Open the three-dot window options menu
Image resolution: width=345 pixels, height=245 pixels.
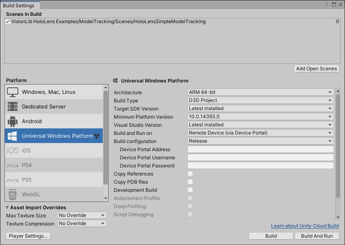[327, 4]
